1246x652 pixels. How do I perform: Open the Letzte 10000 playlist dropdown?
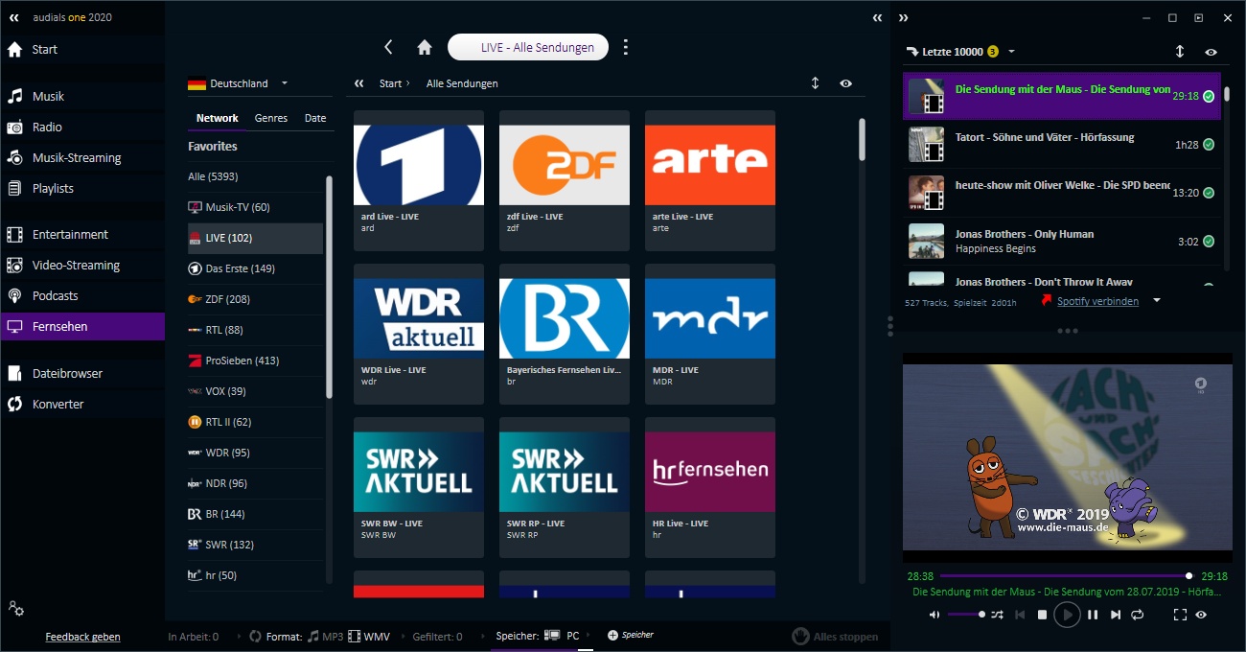click(x=1011, y=52)
